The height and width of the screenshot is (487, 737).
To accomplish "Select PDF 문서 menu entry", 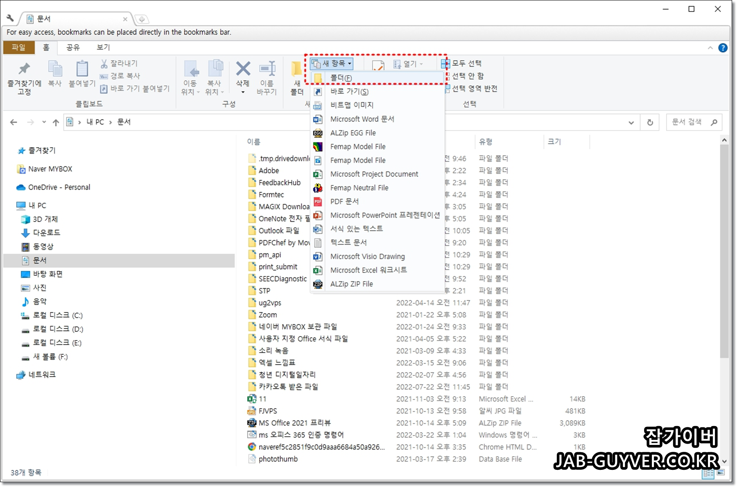I will point(377,202).
